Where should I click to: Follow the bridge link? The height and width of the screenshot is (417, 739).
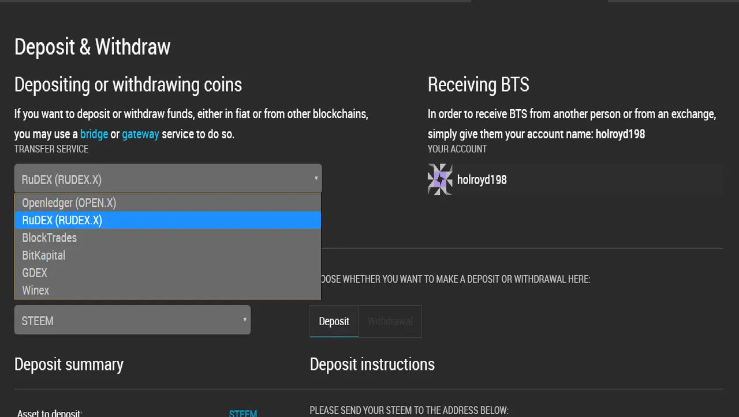94,134
